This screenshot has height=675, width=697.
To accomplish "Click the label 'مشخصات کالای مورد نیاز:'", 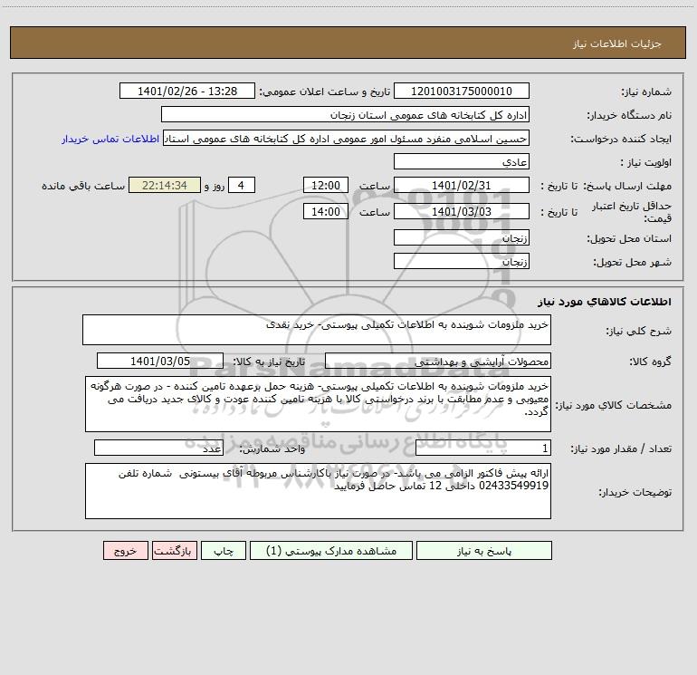I will [x=614, y=405].
